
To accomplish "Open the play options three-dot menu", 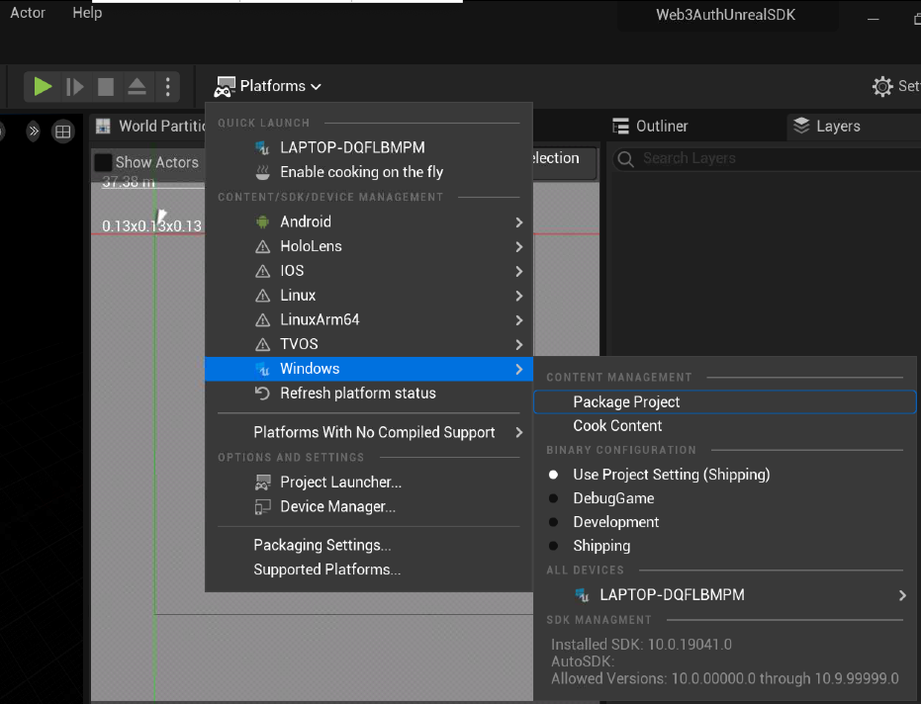I will [x=168, y=87].
